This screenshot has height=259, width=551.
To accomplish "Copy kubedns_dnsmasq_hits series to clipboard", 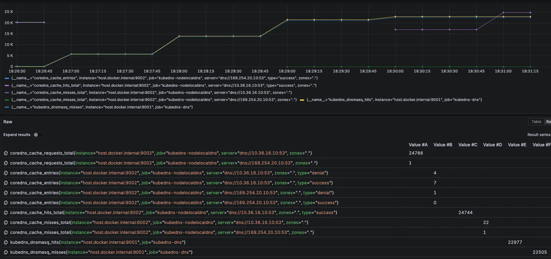I will 6,242.
